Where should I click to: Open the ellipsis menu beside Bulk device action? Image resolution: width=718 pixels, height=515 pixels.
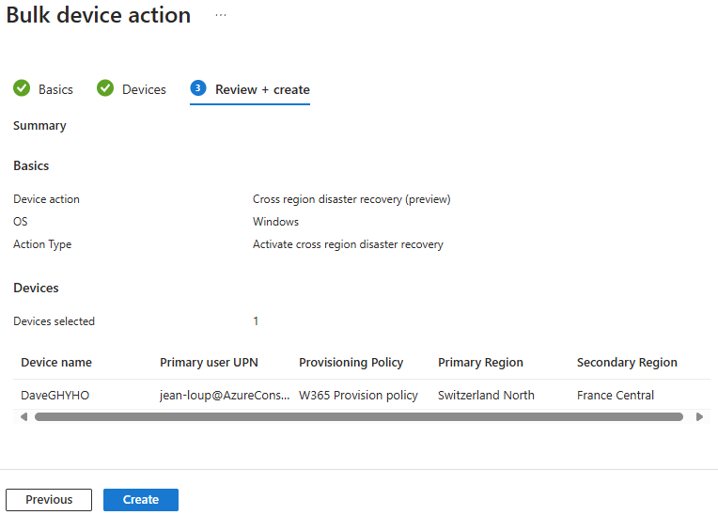[221, 15]
